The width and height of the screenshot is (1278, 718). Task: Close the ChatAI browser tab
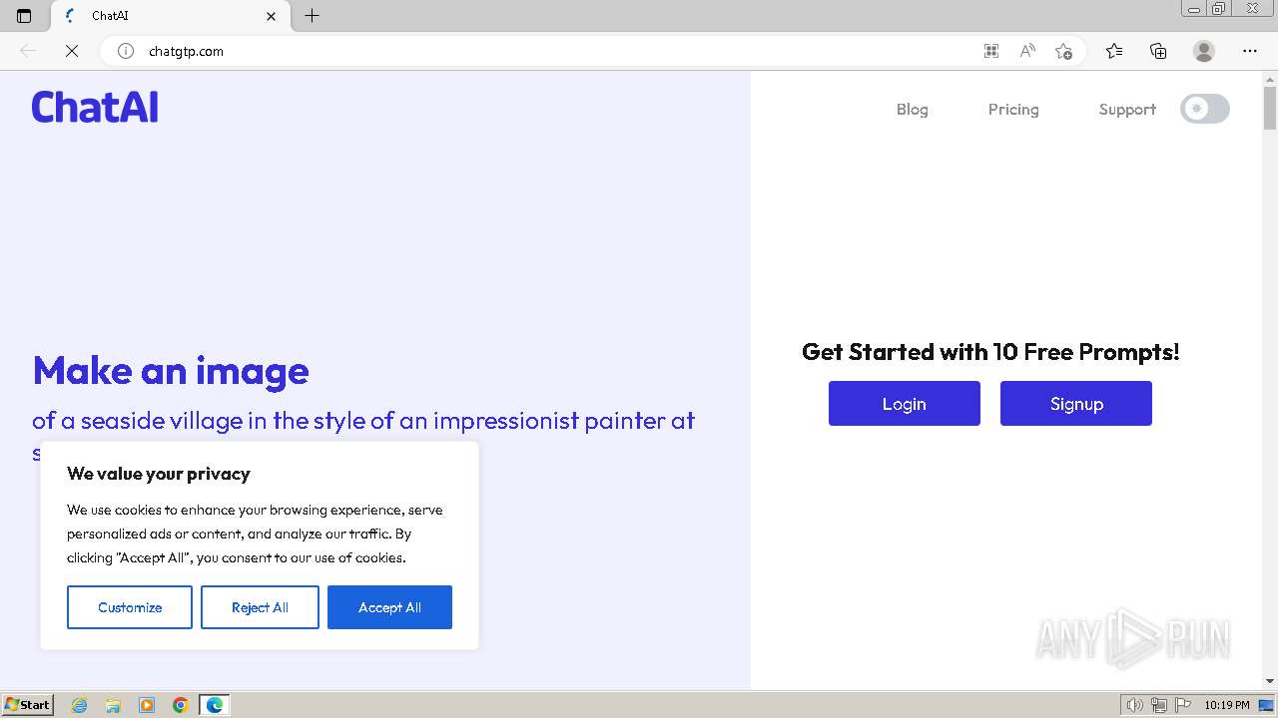[271, 16]
